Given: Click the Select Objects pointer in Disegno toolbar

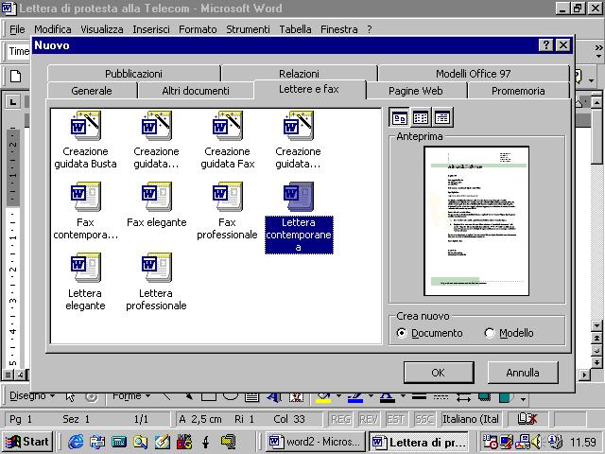Looking at the screenshot, I should [70, 396].
